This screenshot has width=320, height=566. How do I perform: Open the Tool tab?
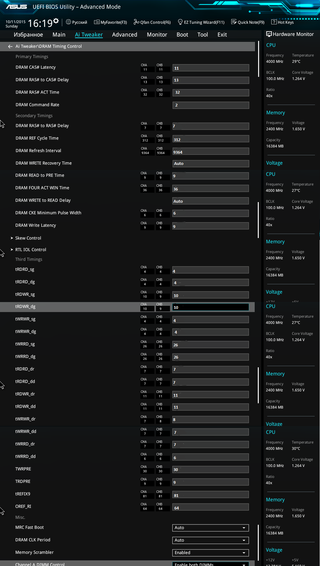[x=203, y=35]
